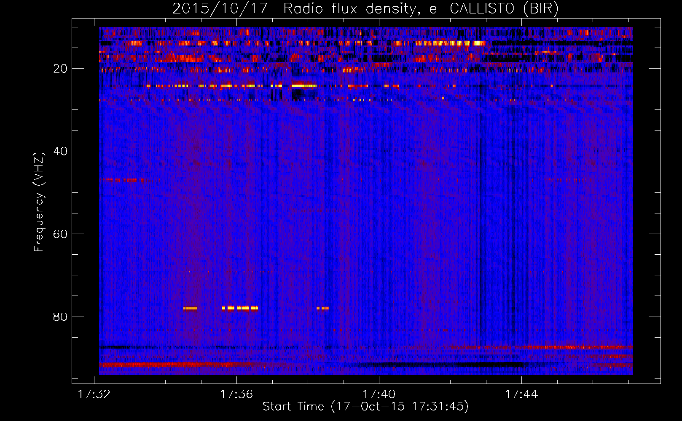Click the 17:36 time tick label
This screenshot has height=421, width=682.
coord(237,394)
